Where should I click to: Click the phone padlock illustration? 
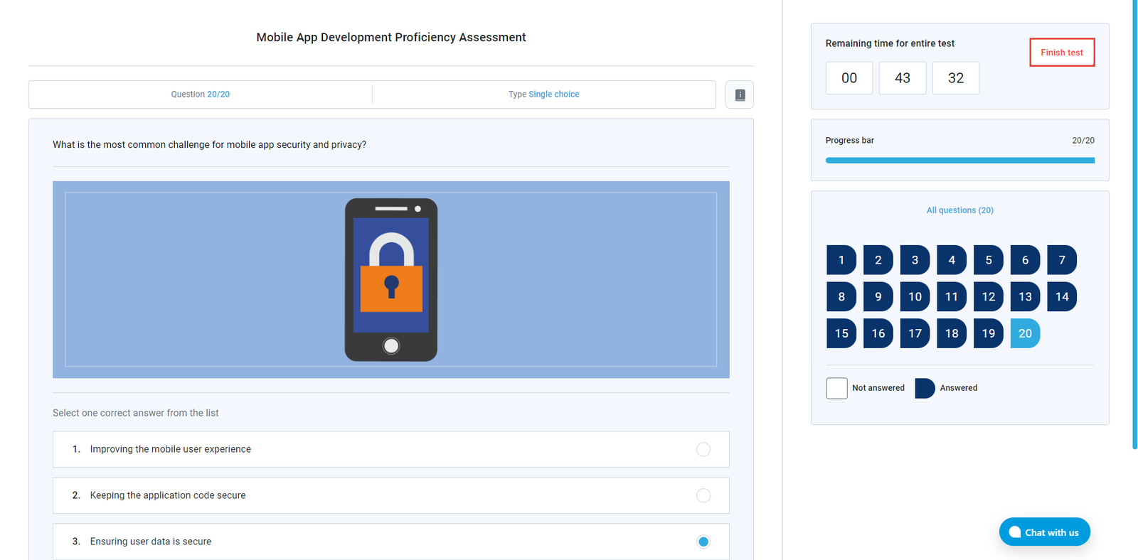(x=390, y=279)
